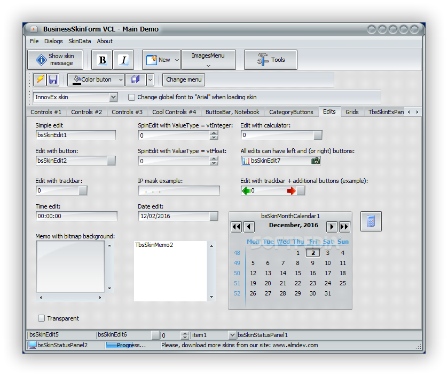Open the Dialogs menu

pyautogui.click(x=53, y=41)
